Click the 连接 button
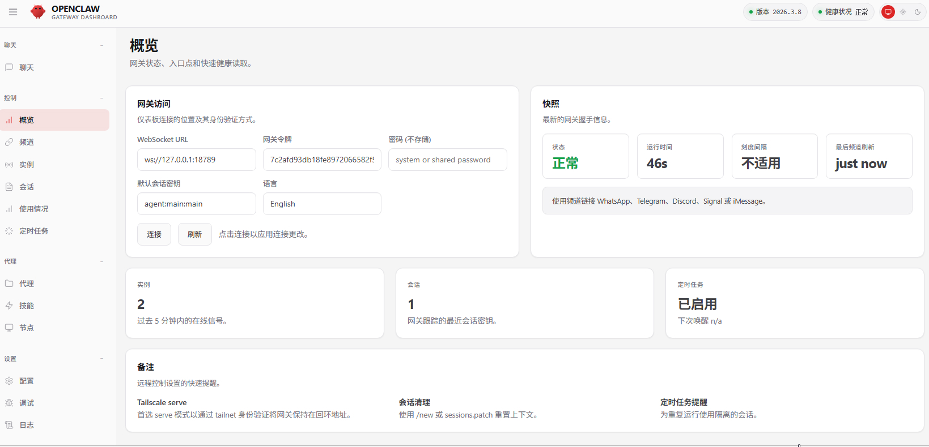The image size is (929, 447). pos(154,234)
